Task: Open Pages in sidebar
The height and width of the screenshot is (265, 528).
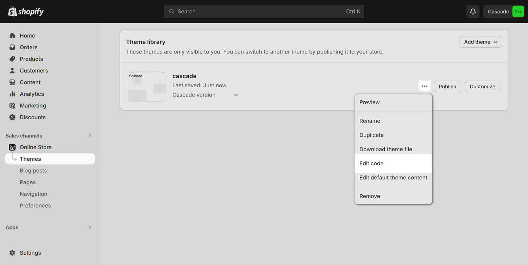Action: [x=27, y=182]
